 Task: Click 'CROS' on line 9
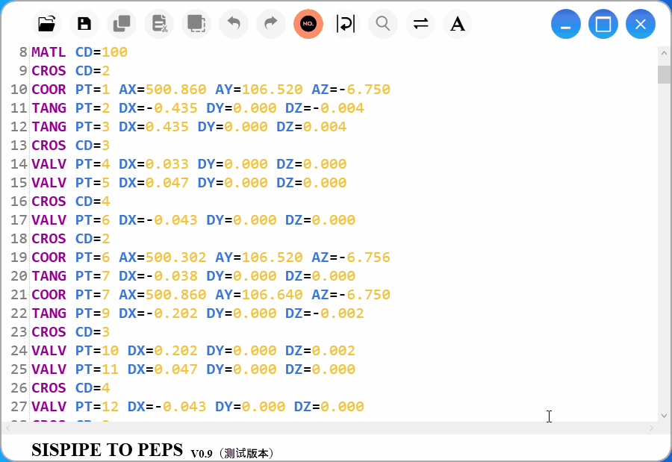(x=49, y=71)
